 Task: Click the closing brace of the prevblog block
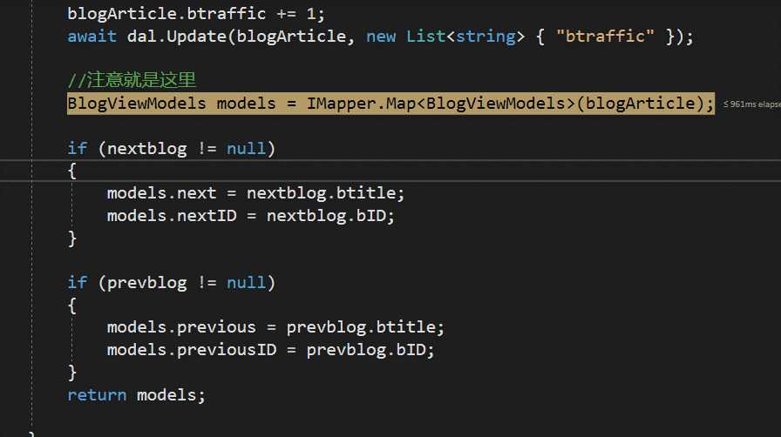pyautogui.click(x=72, y=373)
